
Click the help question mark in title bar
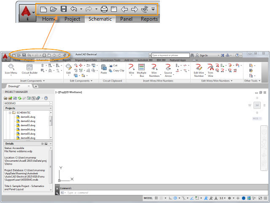point(237,55)
